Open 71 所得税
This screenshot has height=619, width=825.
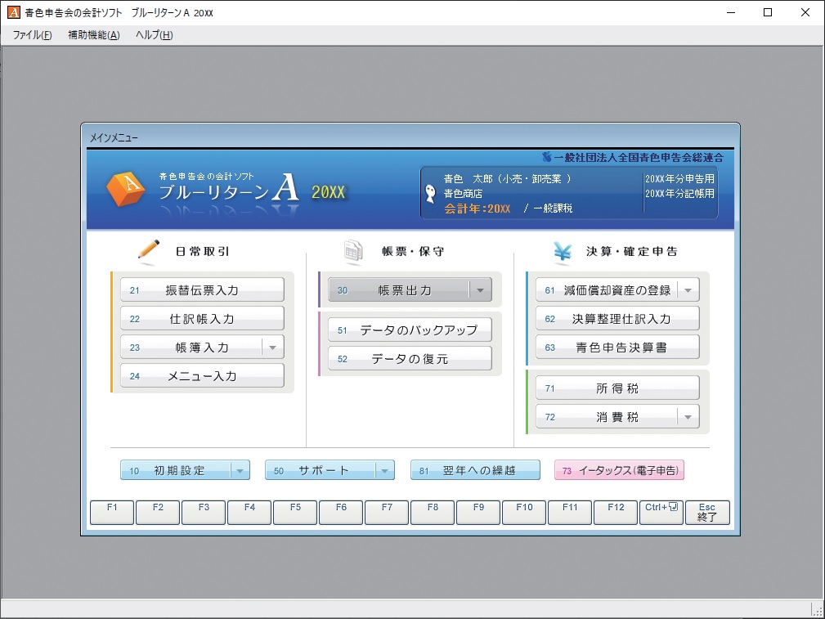pos(617,388)
